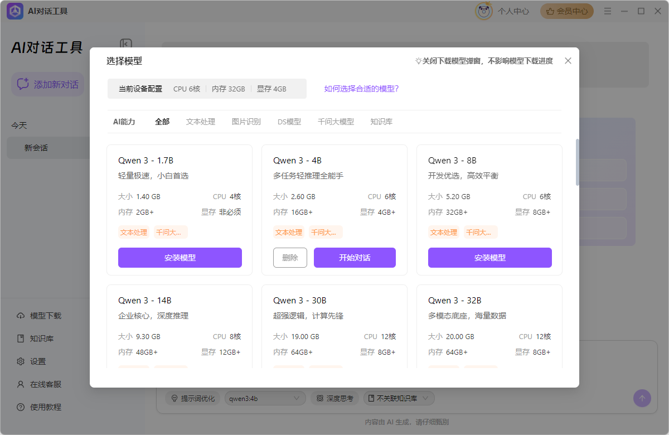Click 内存 32GB in device config bar
The height and width of the screenshot is (435, 669).
(x=229, y=89)
